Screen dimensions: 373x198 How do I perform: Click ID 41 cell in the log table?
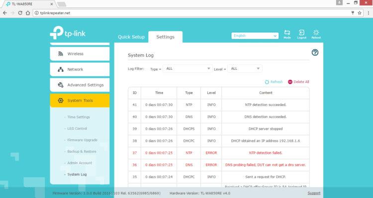(x=135, y=104)
